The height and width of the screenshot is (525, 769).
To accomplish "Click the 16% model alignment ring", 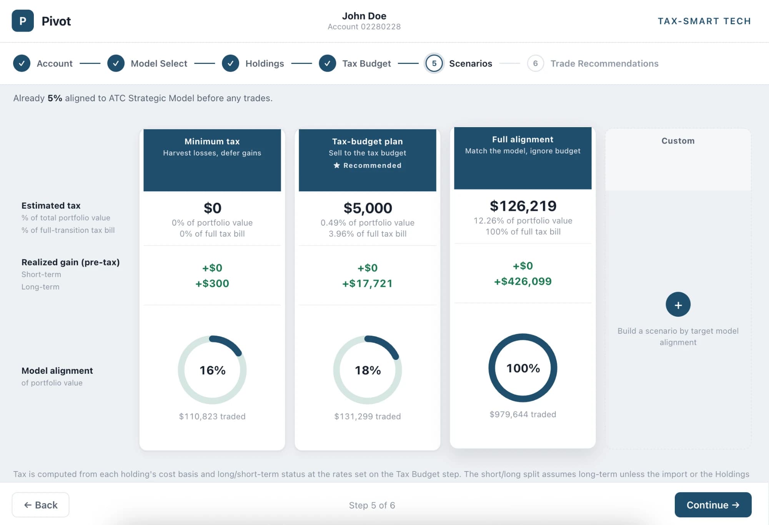I will [x=212, y=370].
